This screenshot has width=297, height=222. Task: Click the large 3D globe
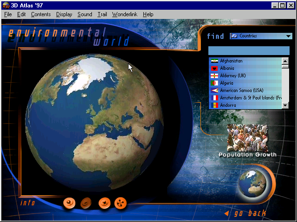click(x=94, y=122)
